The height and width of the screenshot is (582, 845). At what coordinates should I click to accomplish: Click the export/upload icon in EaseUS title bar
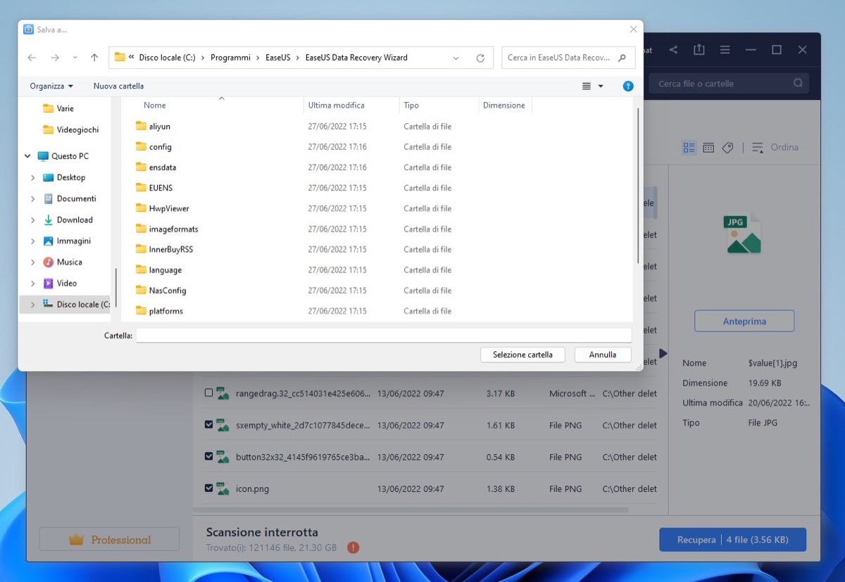699,50
